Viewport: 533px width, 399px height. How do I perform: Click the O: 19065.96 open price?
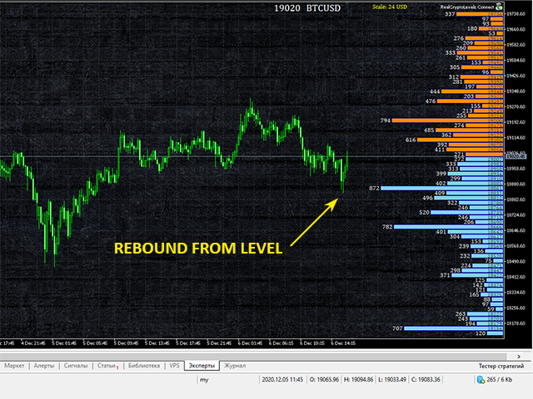click(x=324, y=380)
